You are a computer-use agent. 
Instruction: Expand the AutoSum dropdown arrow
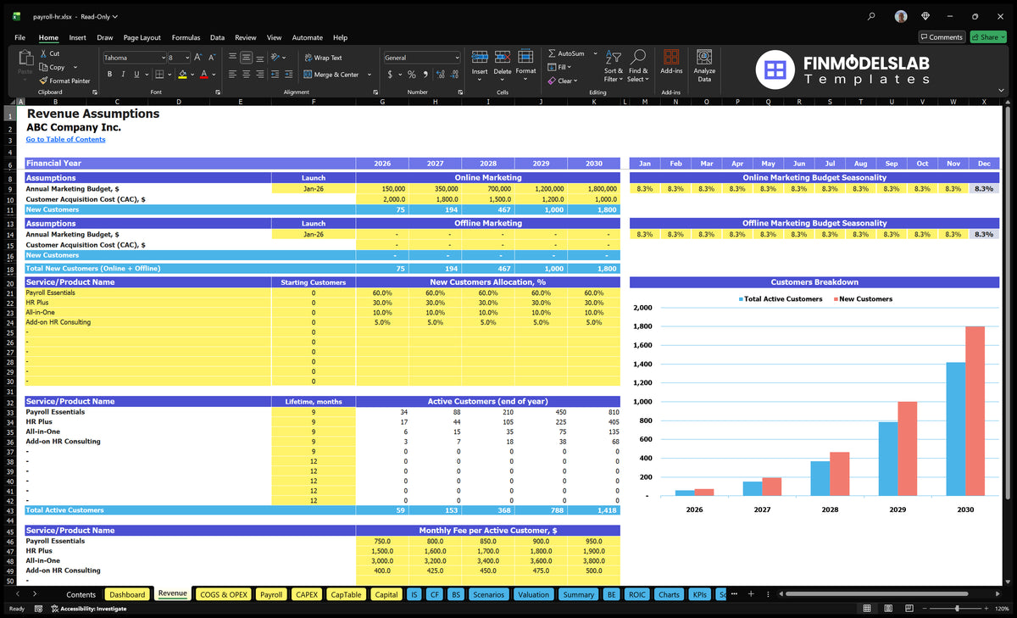pos(595,53)
